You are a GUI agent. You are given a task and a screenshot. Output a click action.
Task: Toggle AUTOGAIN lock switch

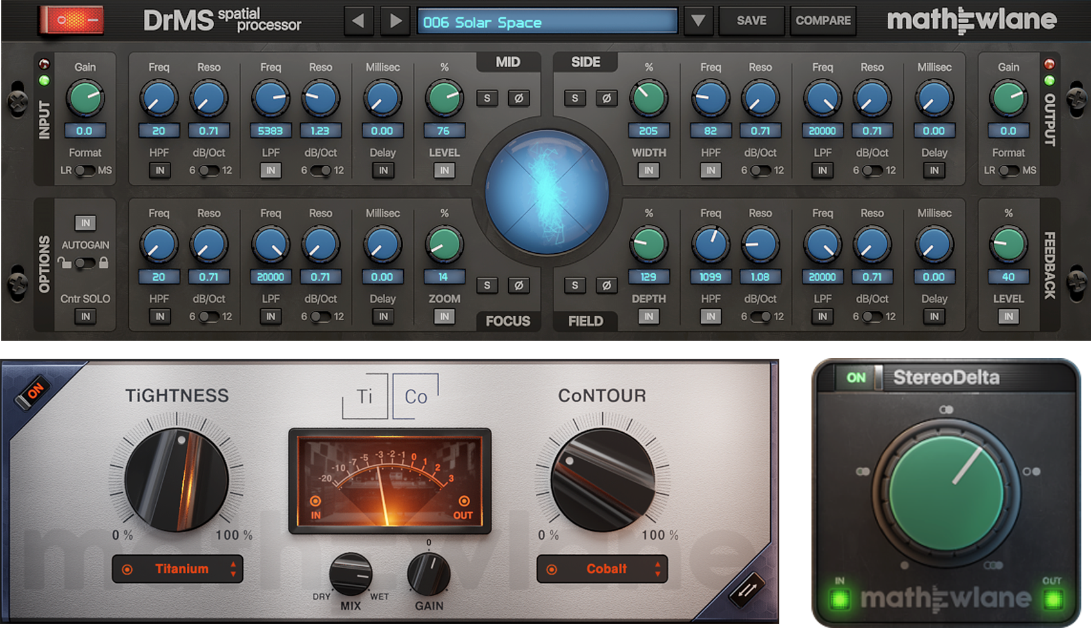point(85,263)
